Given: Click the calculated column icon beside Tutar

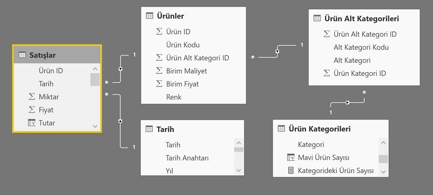Looking at the screenshot, I should [32, 123].
